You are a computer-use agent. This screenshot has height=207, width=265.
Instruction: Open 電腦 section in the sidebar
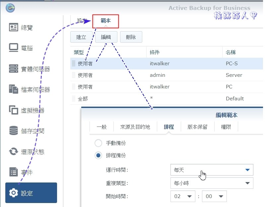click(27, 48)
